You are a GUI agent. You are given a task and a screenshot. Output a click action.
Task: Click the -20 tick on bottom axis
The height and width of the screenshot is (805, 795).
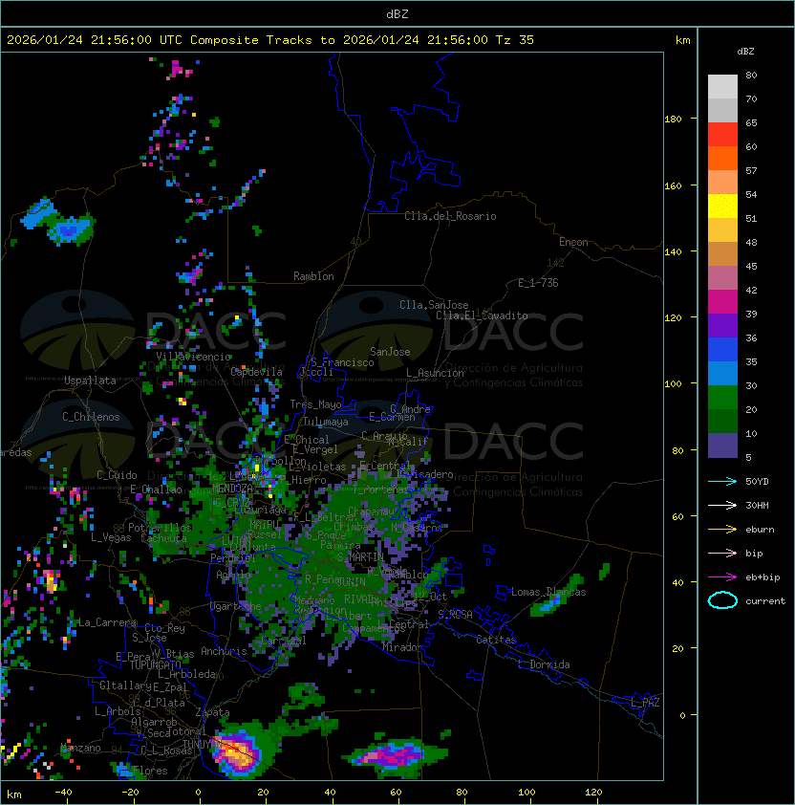(130, 793)
